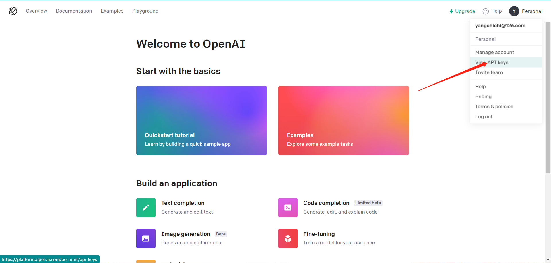551x263 pixels.
Task: Click the Upgrade lightning bolt icon
Action: tap(451, 11)
